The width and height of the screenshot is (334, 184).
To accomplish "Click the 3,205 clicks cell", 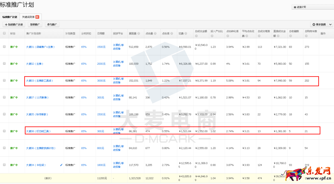I will (149, 165).
